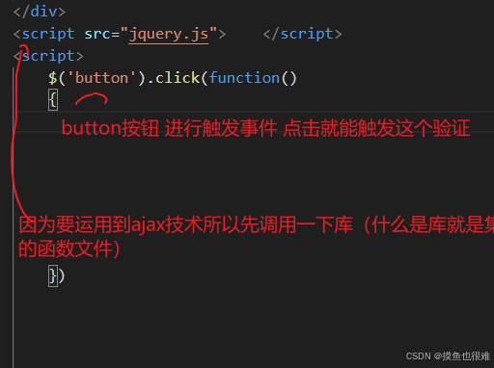This screenshot has height=368, width=494.
Task: Click the empty parentheses after function
Action: (288, 78)
